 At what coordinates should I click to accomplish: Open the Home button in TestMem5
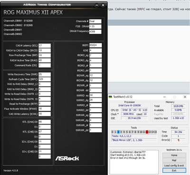pyautogui.click(x=174, y=155)
